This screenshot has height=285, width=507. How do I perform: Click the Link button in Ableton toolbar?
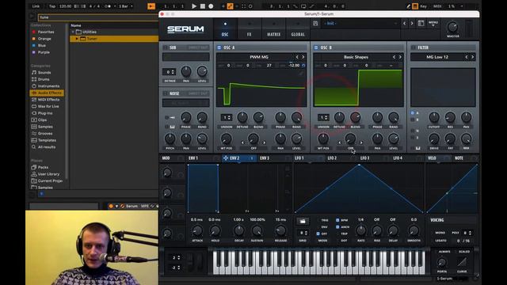click(36, 6)
